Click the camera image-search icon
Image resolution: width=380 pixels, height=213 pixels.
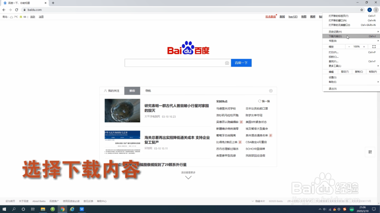tap(227, 63)
